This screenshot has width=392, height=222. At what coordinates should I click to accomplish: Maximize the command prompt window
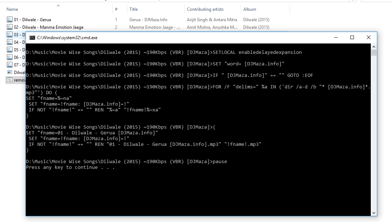click(x=352, y=37)
